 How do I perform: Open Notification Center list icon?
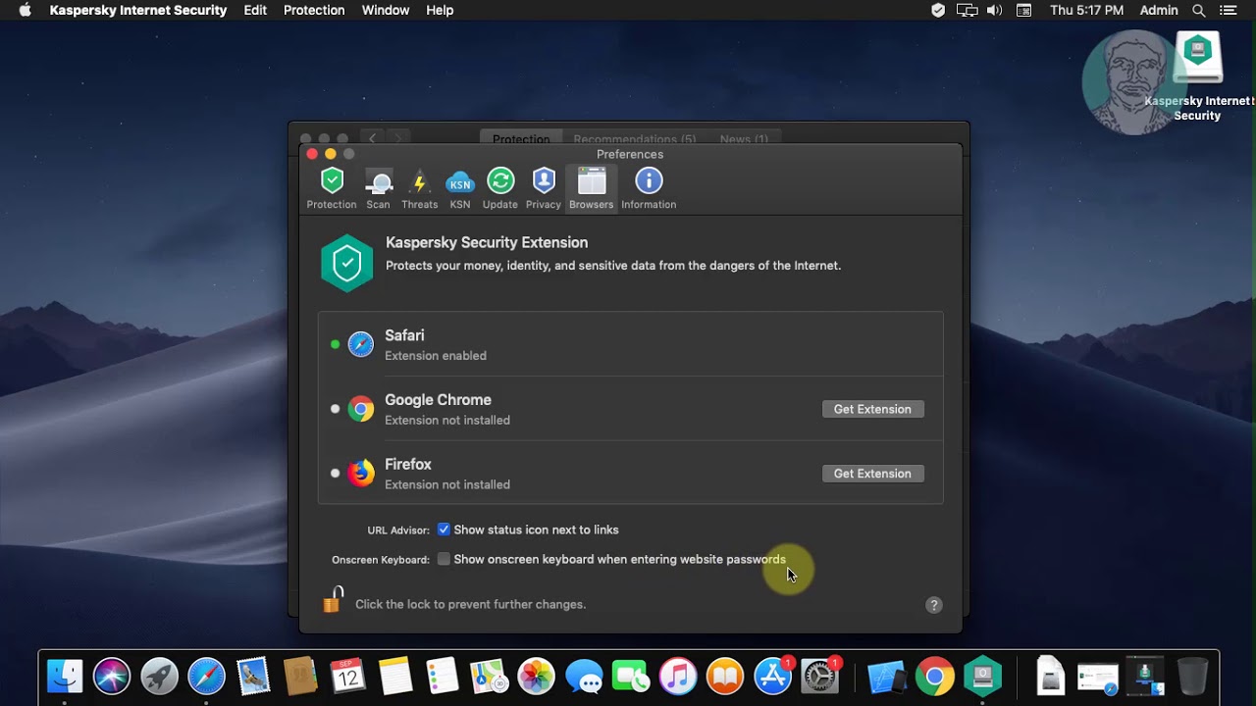(1228, 10)
